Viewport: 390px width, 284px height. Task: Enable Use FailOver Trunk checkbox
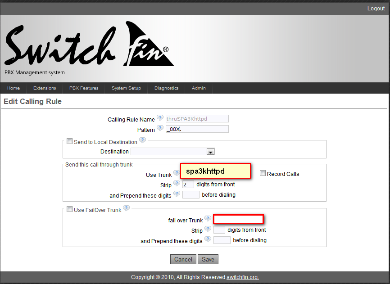69,209
